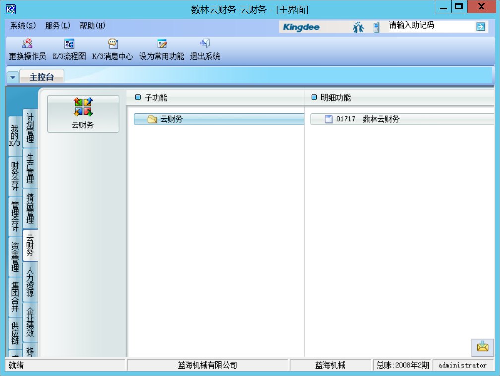Expand the dropdown arrow left of 主控台
500x376 pixels.
[13, 77]
